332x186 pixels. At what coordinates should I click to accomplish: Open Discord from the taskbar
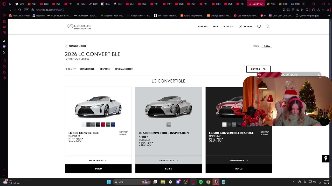click(x=178, y=182)
